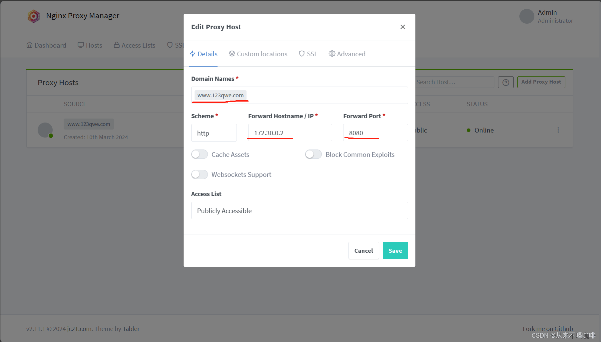Click the Admin Administrator user menu

coord(546,16)
